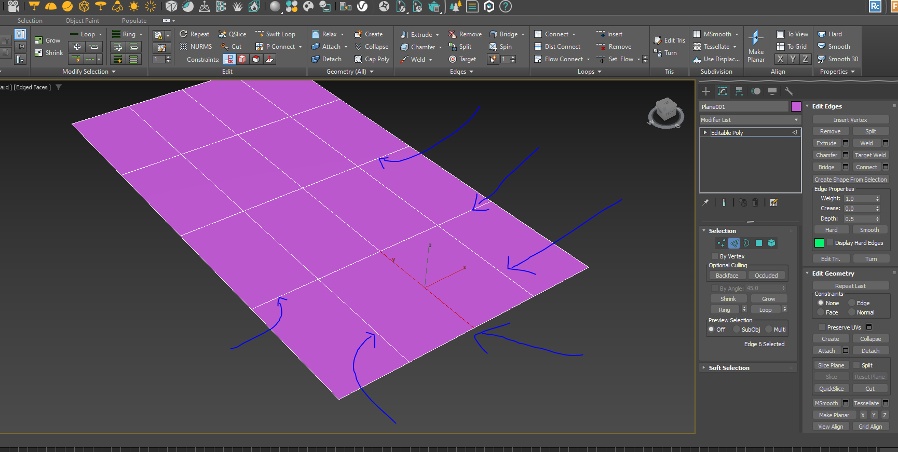Enable the By Vertex checkbox
This screenshot has width=898, height=452.
click(715, 256)
